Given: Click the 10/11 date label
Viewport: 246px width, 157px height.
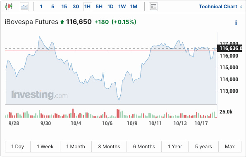Looking at the screenshot, I should click(155, 123).
